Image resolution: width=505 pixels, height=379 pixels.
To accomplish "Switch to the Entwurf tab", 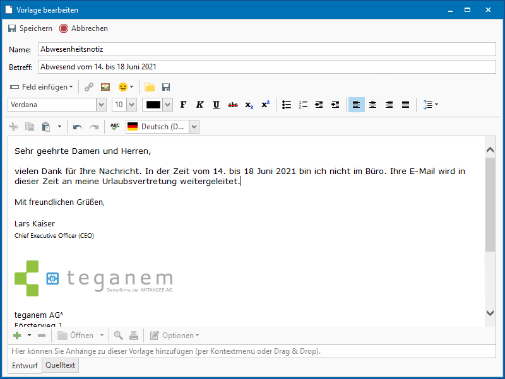I will coord(25,366).
